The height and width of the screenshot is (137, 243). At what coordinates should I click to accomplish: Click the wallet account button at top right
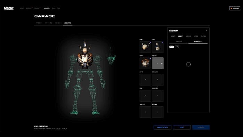pyautogui.click(x=235, y=8)
